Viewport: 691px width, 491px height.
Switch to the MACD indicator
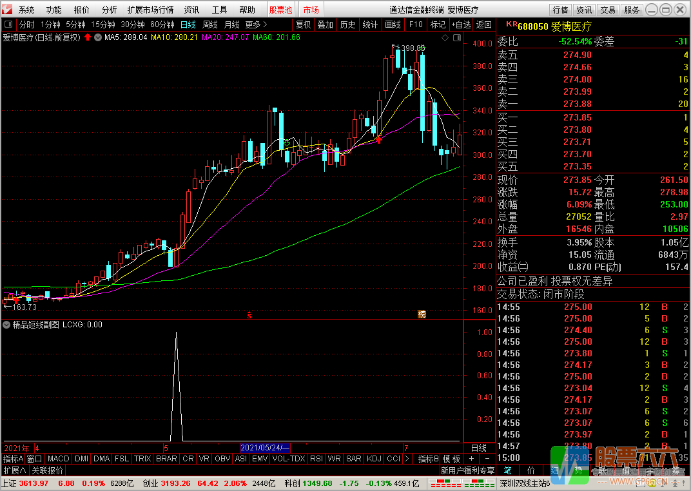click(58, 459)
